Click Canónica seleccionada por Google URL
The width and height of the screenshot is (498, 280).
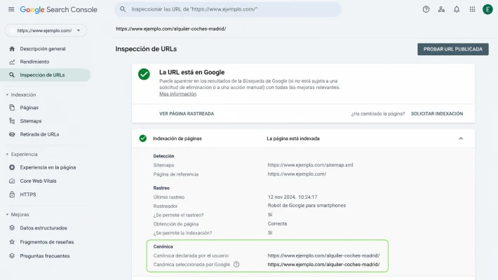coord(323,264)
